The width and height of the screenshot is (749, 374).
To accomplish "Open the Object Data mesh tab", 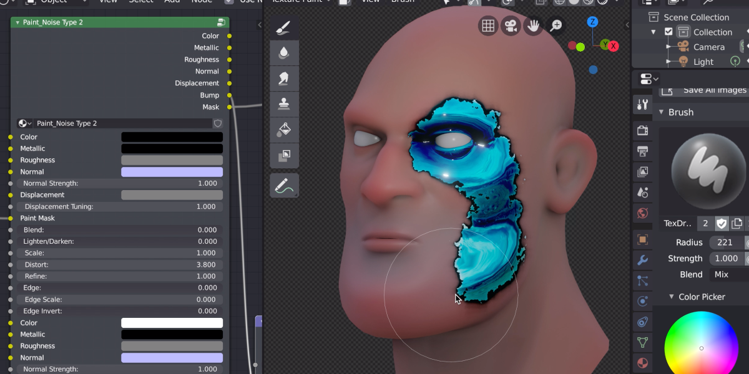I will point(642,342).
